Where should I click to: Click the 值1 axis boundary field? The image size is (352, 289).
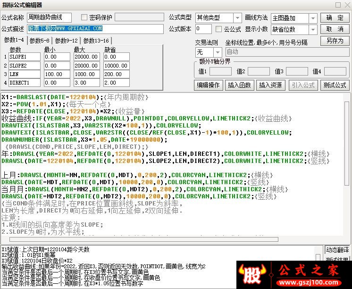click(220, 71)
